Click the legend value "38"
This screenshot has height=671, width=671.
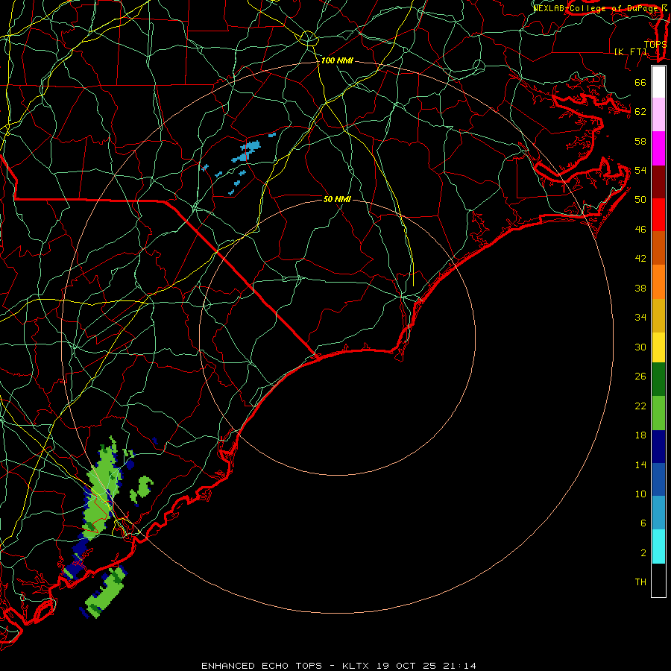click(x=640, y=288)
